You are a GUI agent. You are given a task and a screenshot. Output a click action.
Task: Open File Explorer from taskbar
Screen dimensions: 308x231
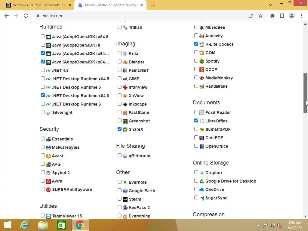[43, 225]
